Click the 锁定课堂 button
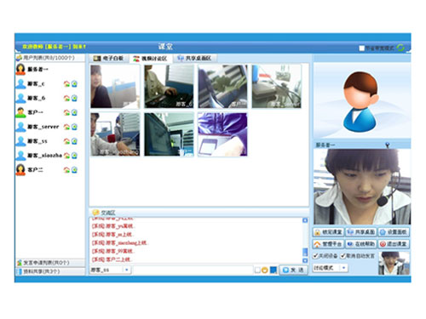Viewport: 426px width, 319px height. 329,232
